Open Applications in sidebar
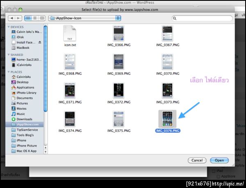The image size is (246, 188). [23, 87]
